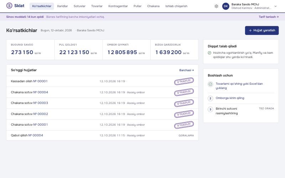Go to the Pullar menu

(x=138, y=6)
